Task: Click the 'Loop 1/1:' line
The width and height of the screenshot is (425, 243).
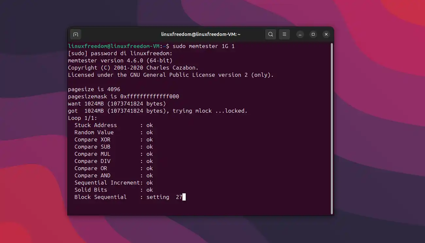Action: pyautogui.click(x=83, y=118)
